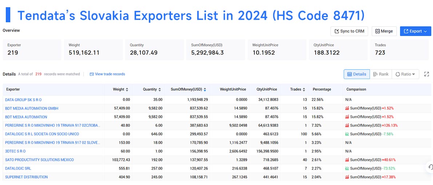This screenshot has height=185, width=433.
Task: Open the Export dropdown
Action: click(415, 31)
